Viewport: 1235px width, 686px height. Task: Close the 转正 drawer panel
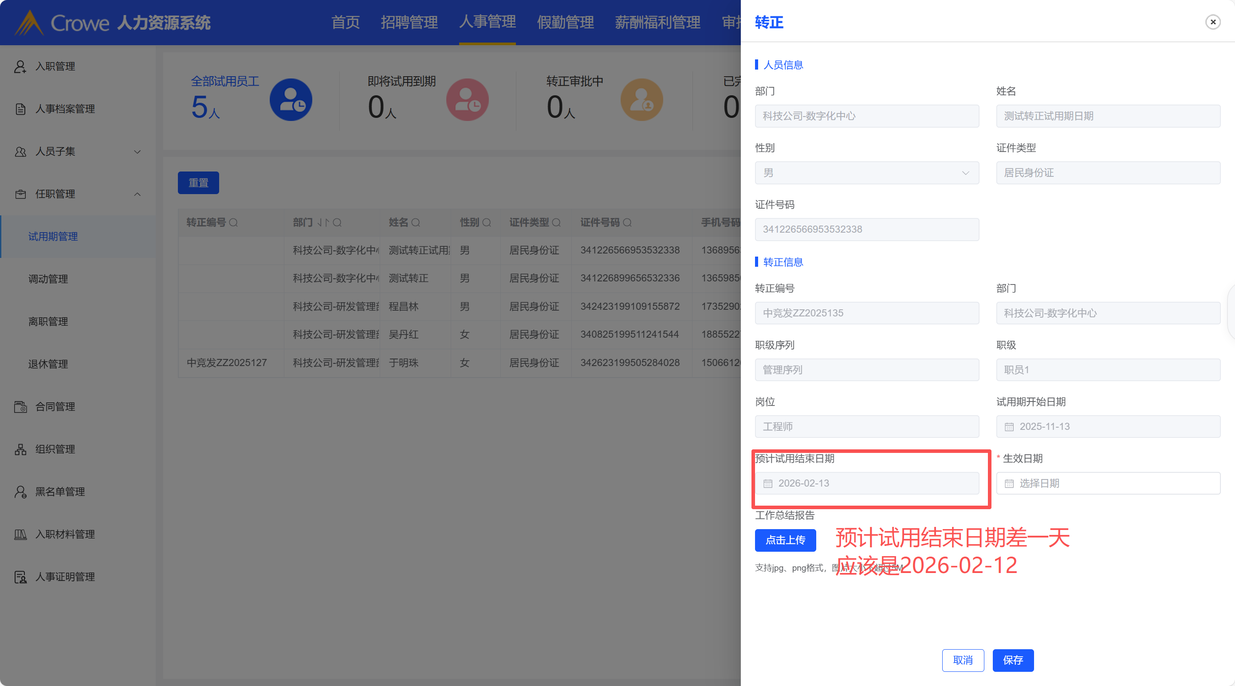pos(1212,22)
